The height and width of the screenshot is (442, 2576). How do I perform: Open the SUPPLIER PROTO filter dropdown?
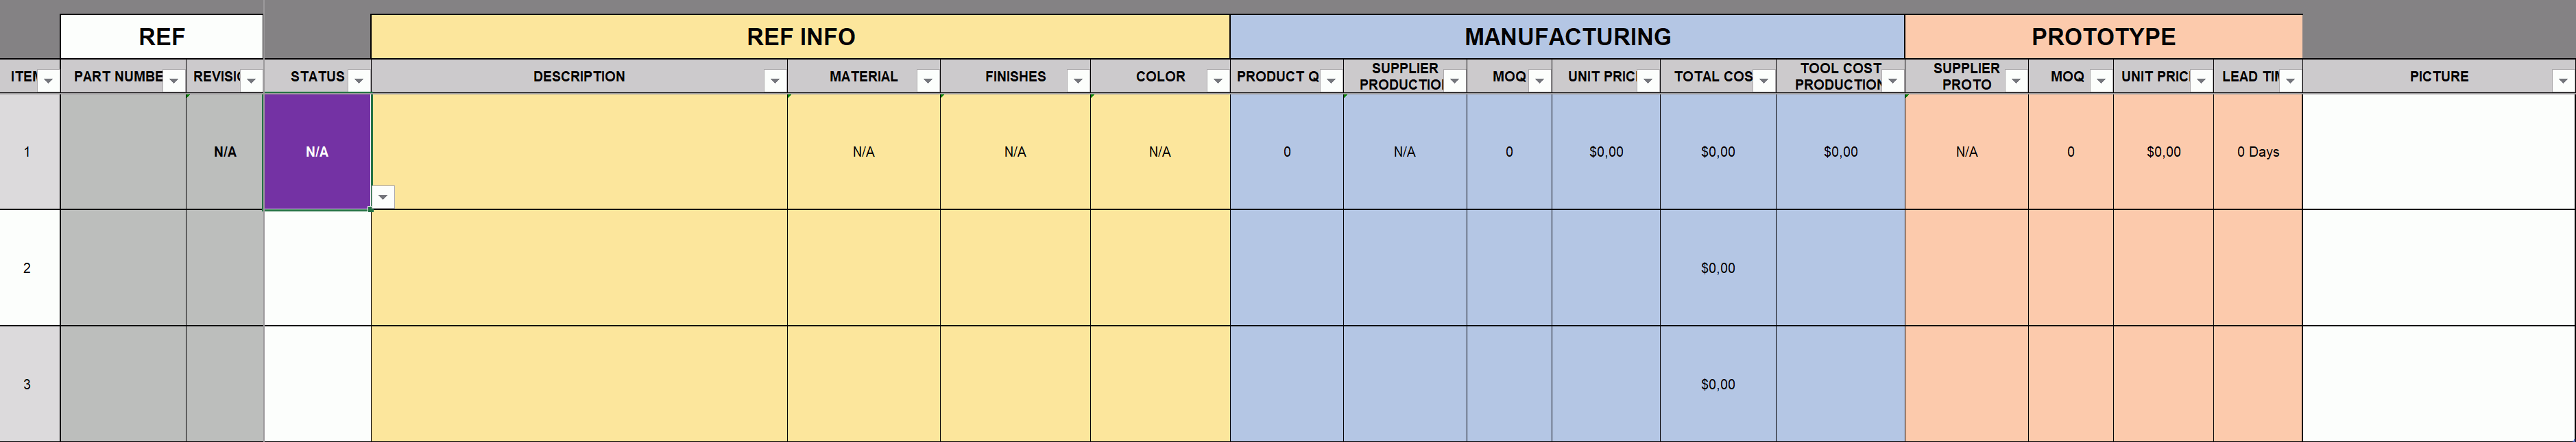(x=2016, y=80)
